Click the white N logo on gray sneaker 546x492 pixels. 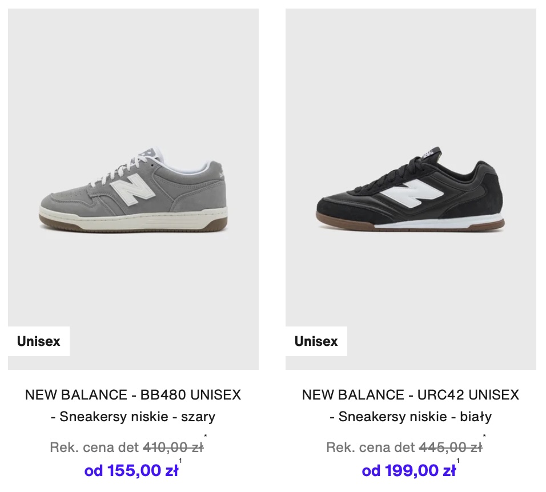[133, 191]
